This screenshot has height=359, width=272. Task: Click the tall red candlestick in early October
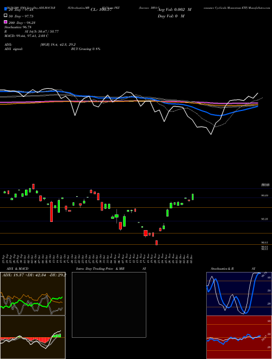coord(51,212)
